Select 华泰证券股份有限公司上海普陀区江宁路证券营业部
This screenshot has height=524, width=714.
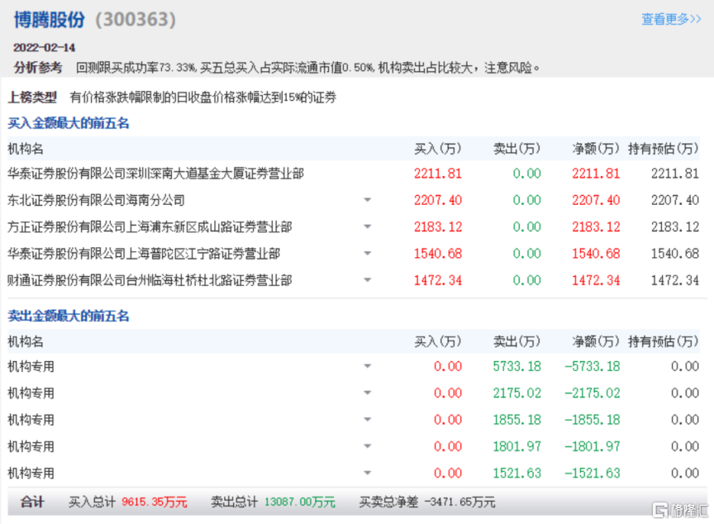click(144, 253)
